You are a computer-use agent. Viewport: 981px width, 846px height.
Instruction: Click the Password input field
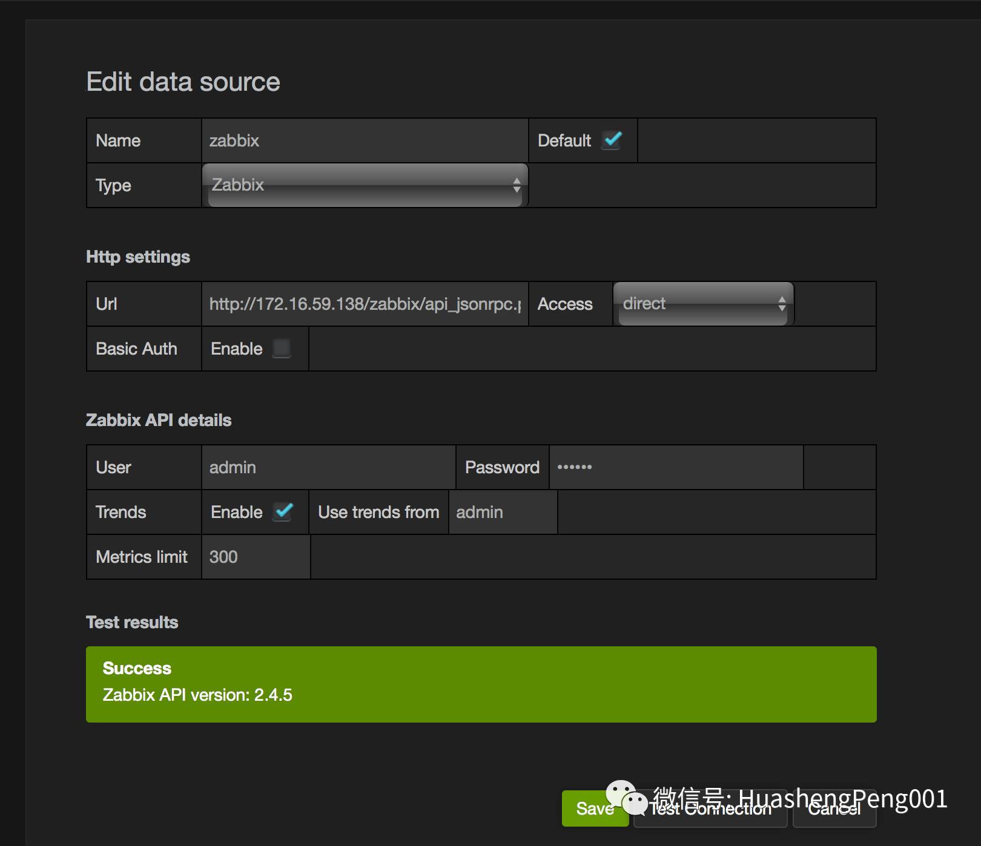(676, 467)
